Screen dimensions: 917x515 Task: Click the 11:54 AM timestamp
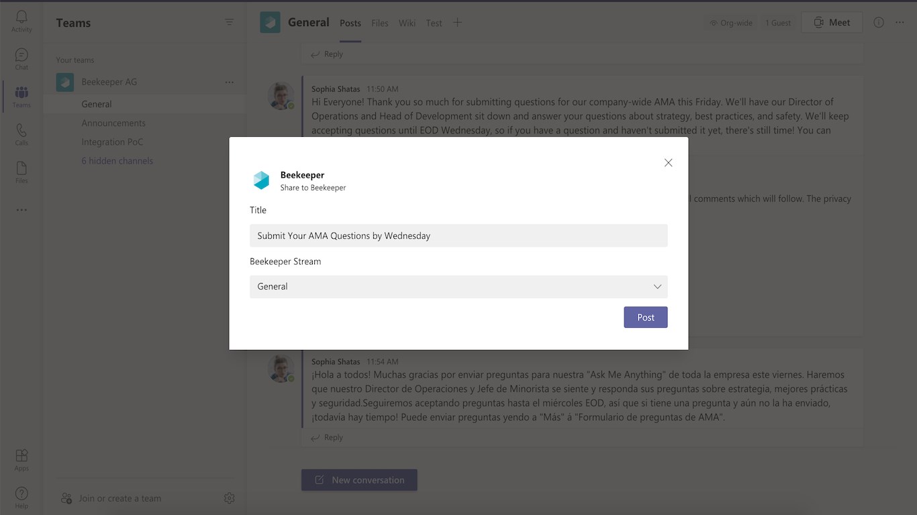[x=383, y=361]
